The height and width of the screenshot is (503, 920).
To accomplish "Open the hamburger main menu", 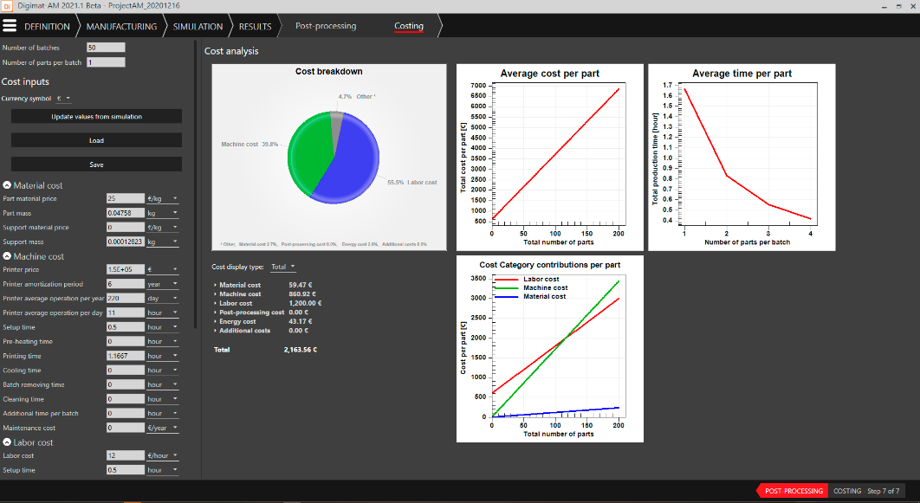I will pyautogui.click(x=11, y=26).
